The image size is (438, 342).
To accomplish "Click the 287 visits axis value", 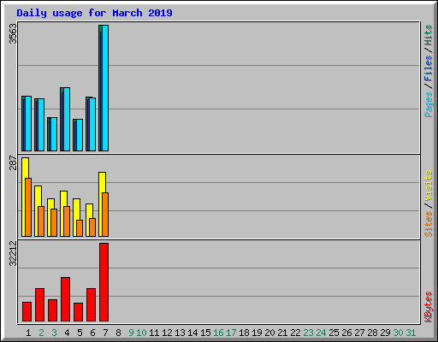I will (x=13, y=162).
